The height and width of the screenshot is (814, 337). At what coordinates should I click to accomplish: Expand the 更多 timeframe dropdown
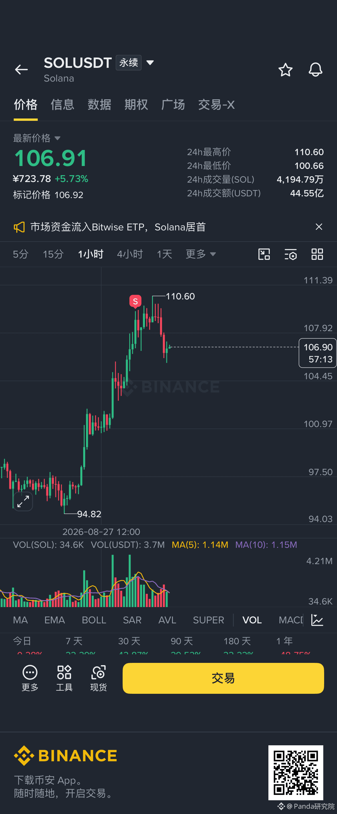click(x=201, y=254)
